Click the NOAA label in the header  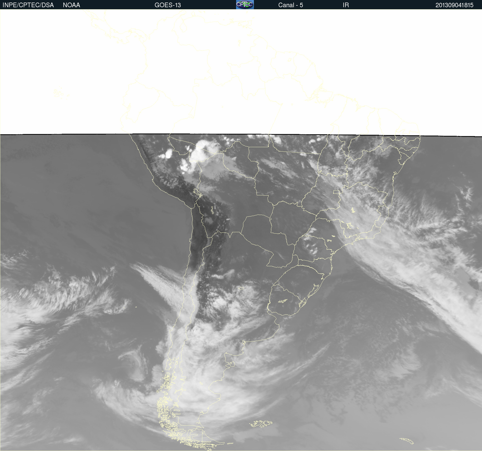71,5
